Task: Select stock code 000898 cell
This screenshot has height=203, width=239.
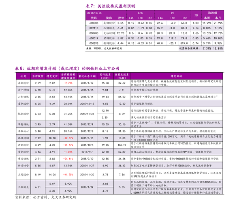Action: (x=94, y=43)
